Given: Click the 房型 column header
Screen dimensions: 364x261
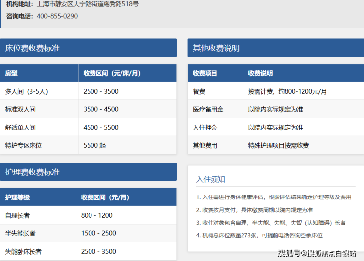Looking at the screenshot, I should (x=39, y=73).
